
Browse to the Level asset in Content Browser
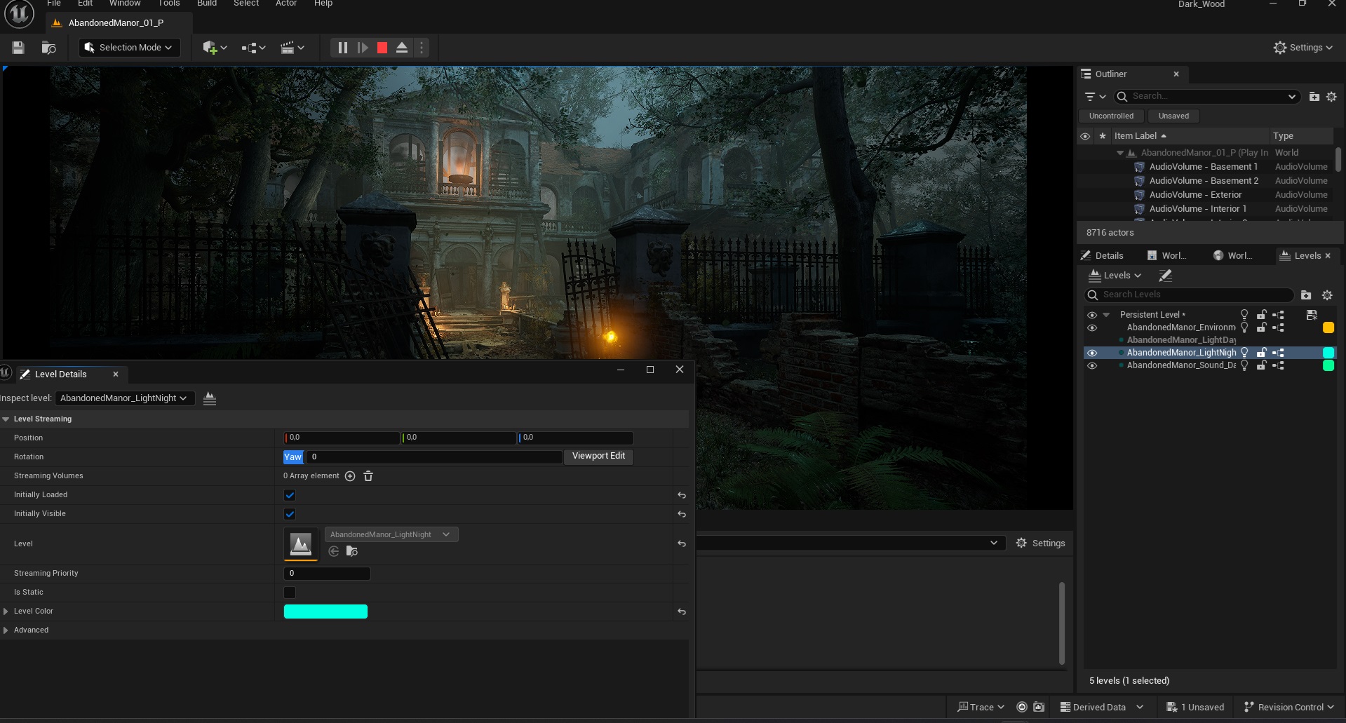352,551
